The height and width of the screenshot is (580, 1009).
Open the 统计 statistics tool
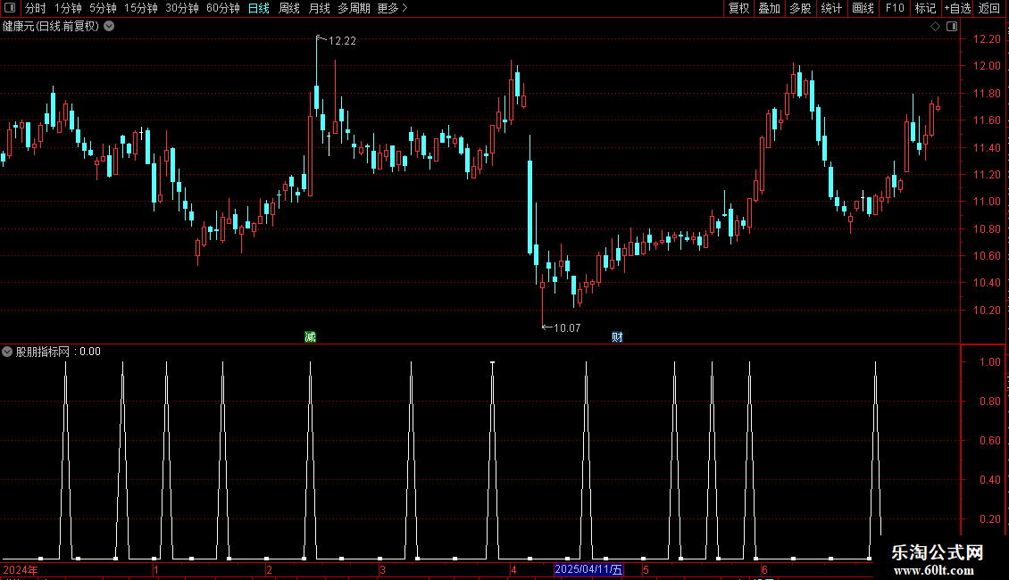831,8
